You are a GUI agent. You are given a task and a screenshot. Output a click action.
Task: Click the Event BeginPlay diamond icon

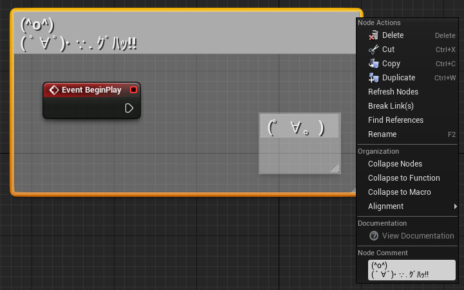pos(54,90)
